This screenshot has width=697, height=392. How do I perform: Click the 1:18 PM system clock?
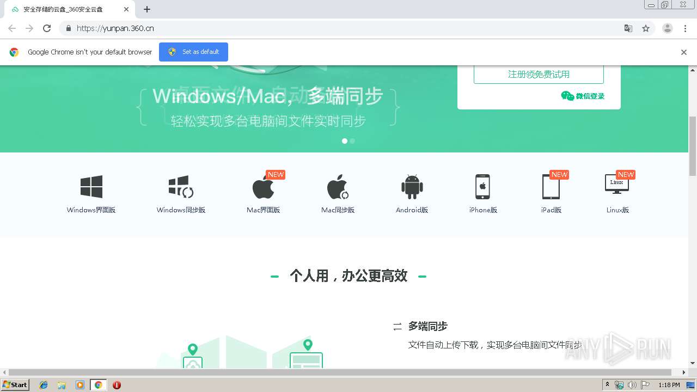point(669,385)
